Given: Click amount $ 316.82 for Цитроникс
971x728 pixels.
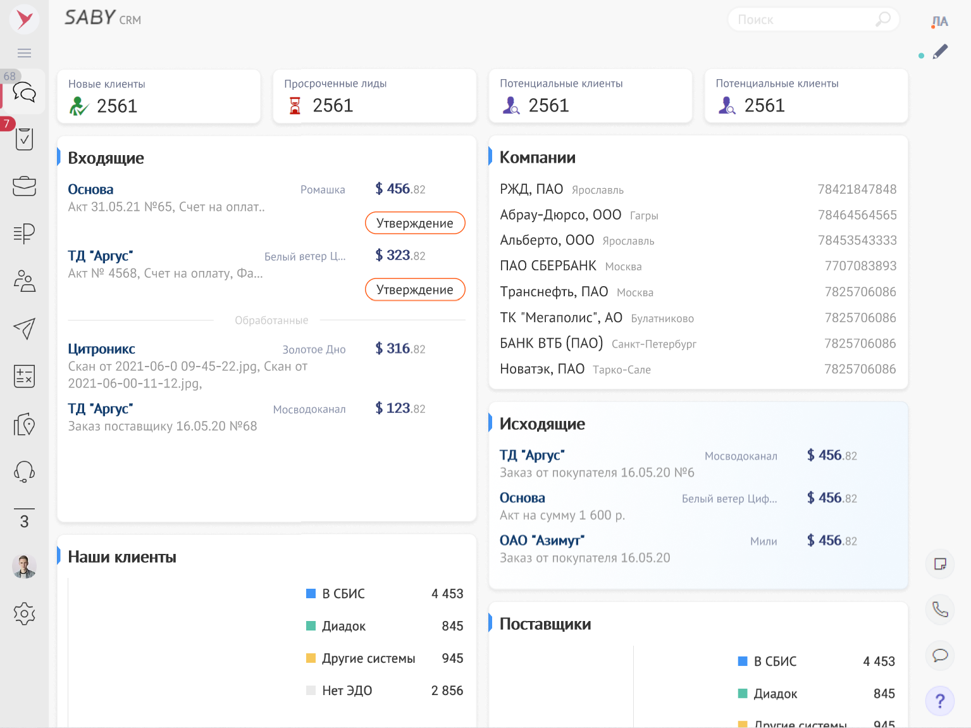Looking at the screenshot, I should tap(400, 348).
